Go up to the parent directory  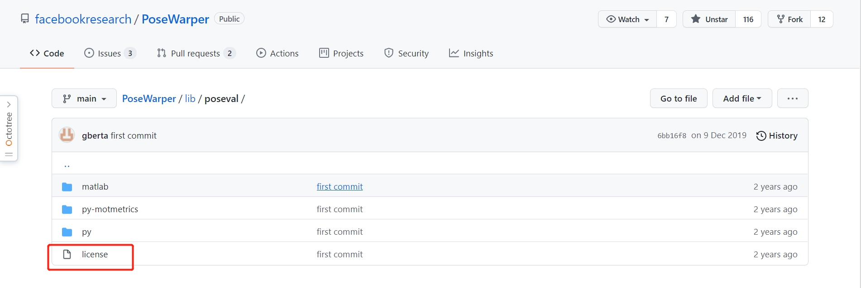[67, 165]
